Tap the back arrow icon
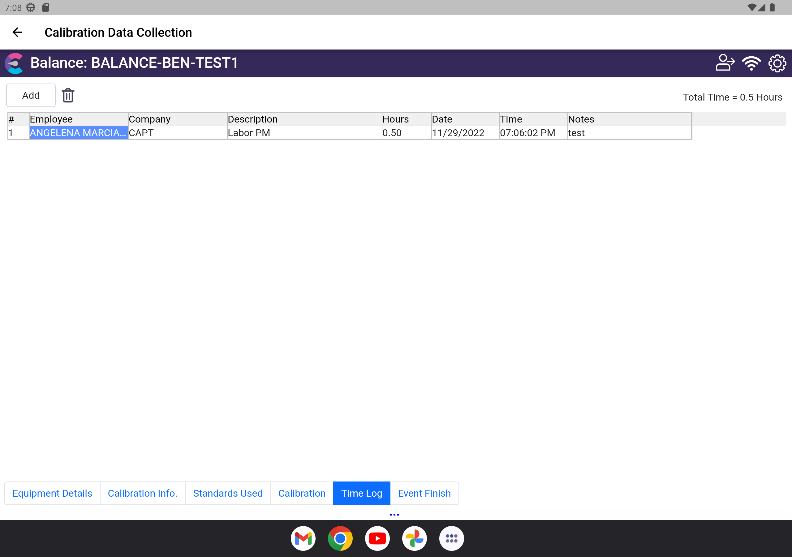Screen dimensions: 792x557 [x=17, y=32]
